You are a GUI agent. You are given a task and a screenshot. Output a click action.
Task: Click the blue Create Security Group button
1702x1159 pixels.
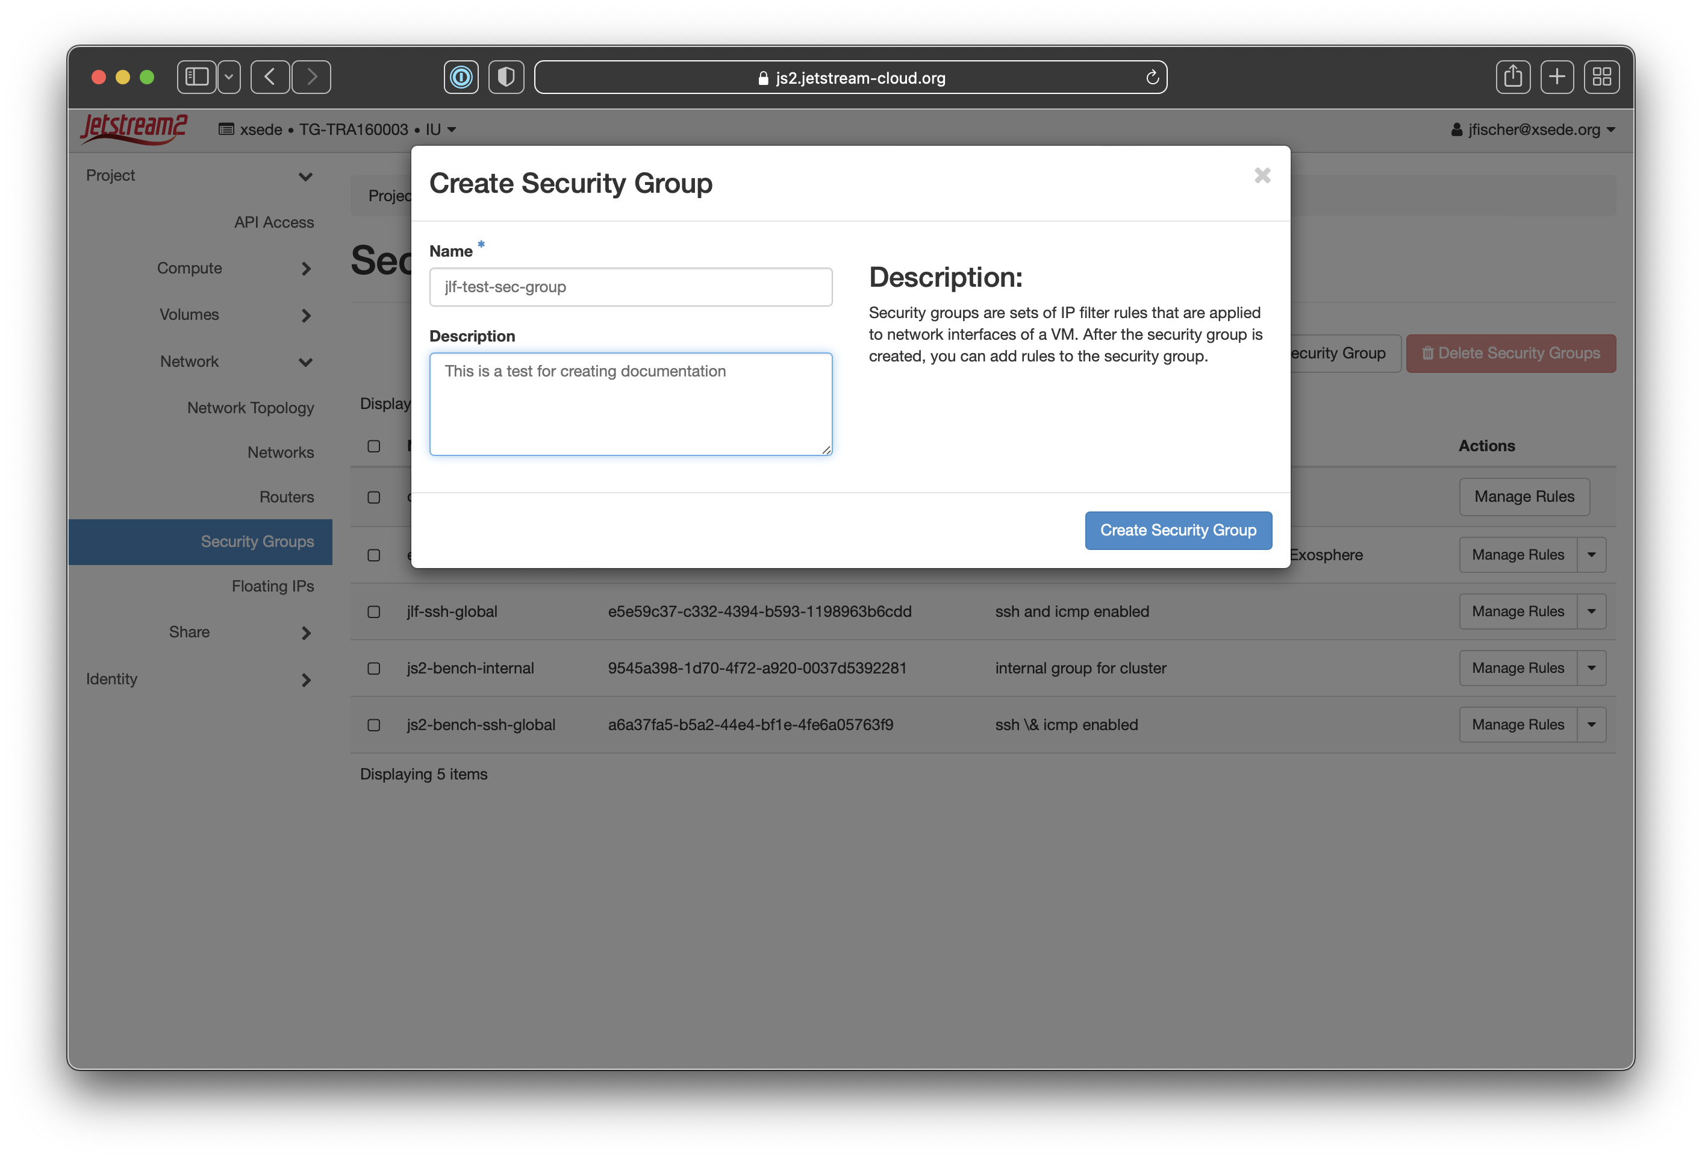coord(1177,531)
